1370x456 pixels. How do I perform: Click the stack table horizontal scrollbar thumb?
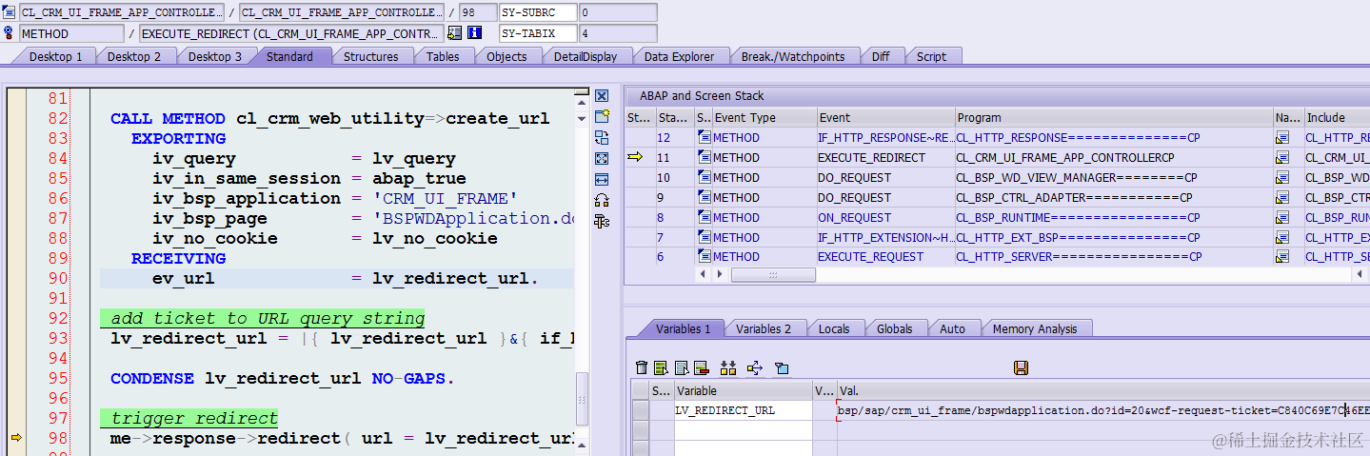[773, 274]
